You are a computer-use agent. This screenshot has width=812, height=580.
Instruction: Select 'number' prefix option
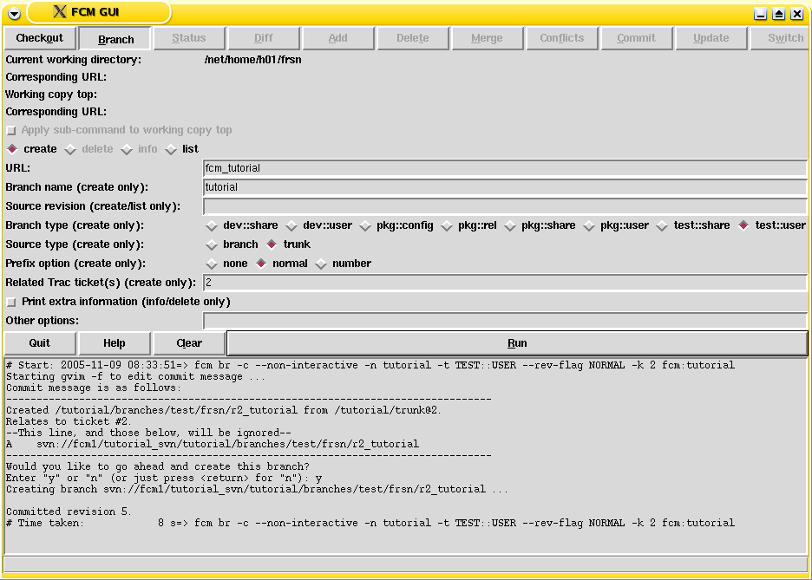(321, 264)
